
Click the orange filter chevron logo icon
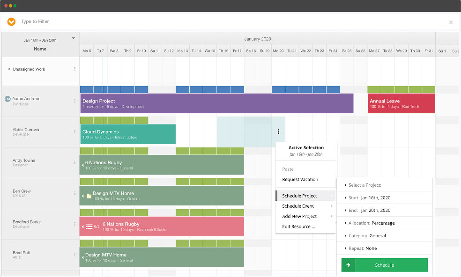tap(11, 22)
